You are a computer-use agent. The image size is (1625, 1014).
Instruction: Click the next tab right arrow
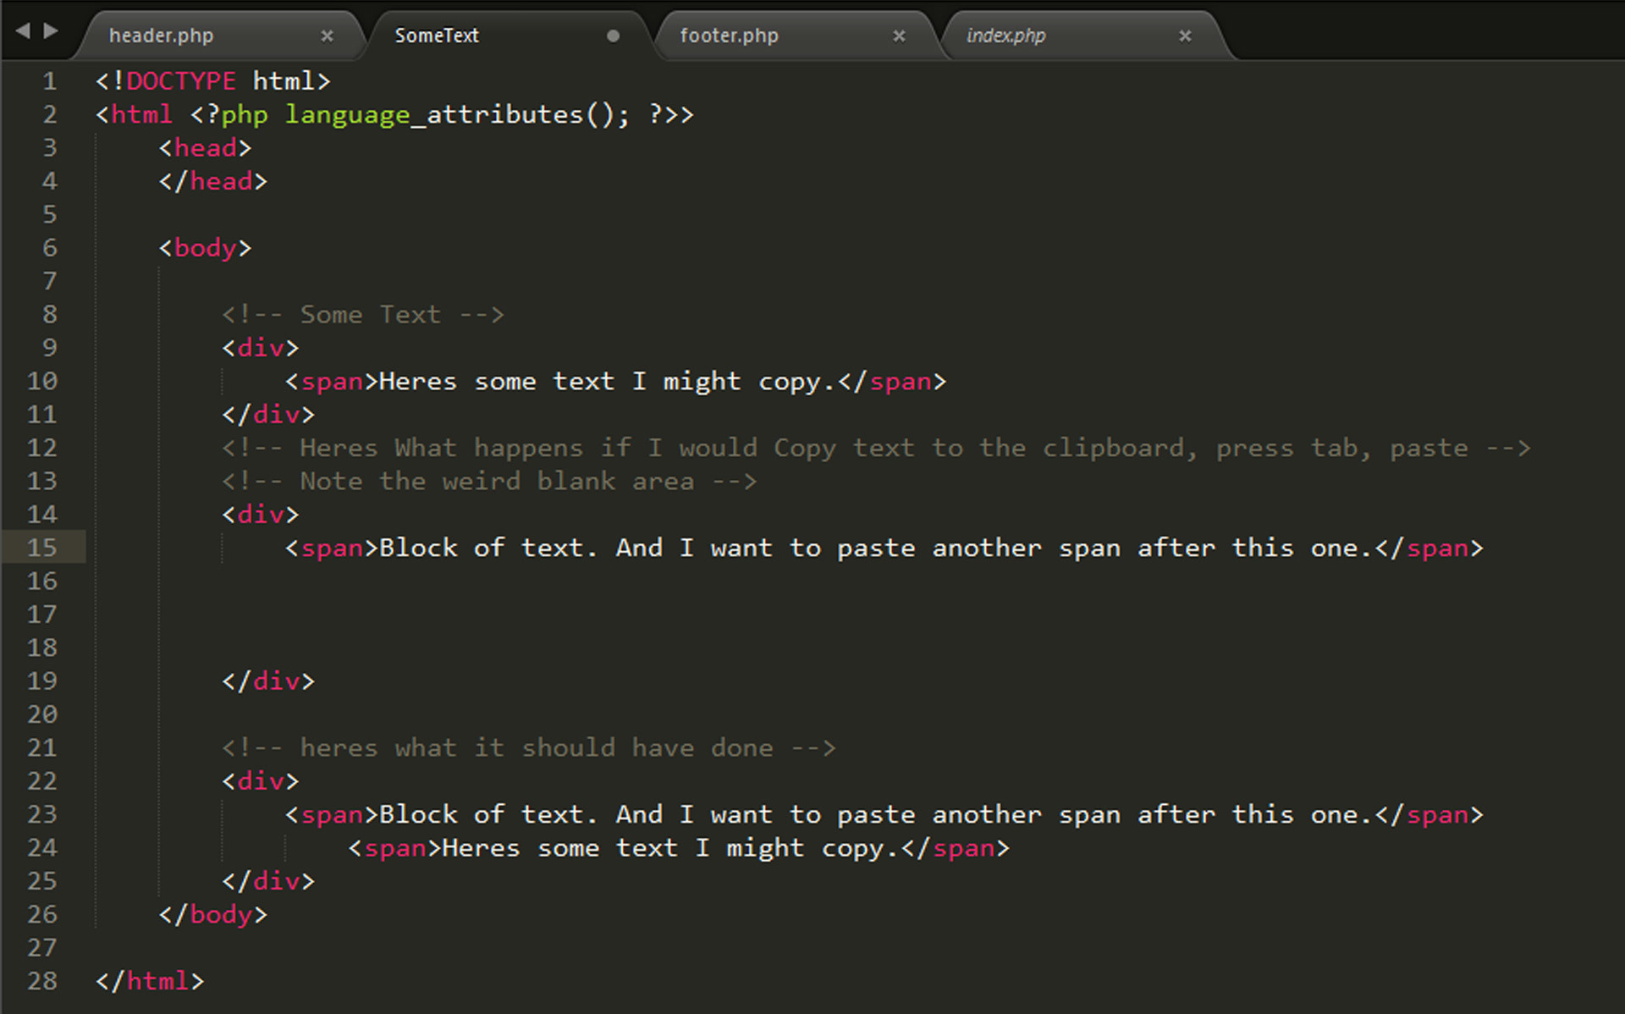[51, 31]
